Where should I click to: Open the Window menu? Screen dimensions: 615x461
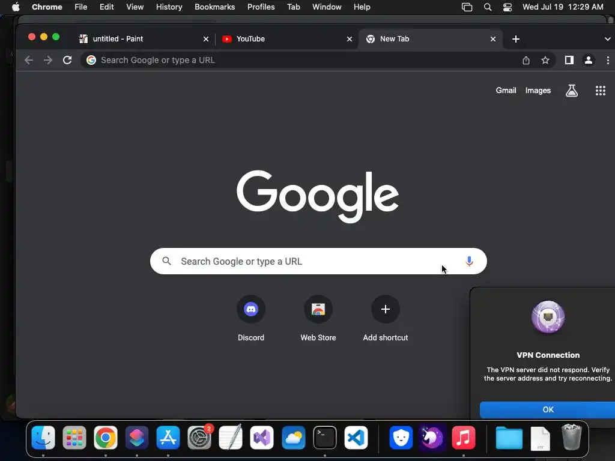tap(327, 7)
